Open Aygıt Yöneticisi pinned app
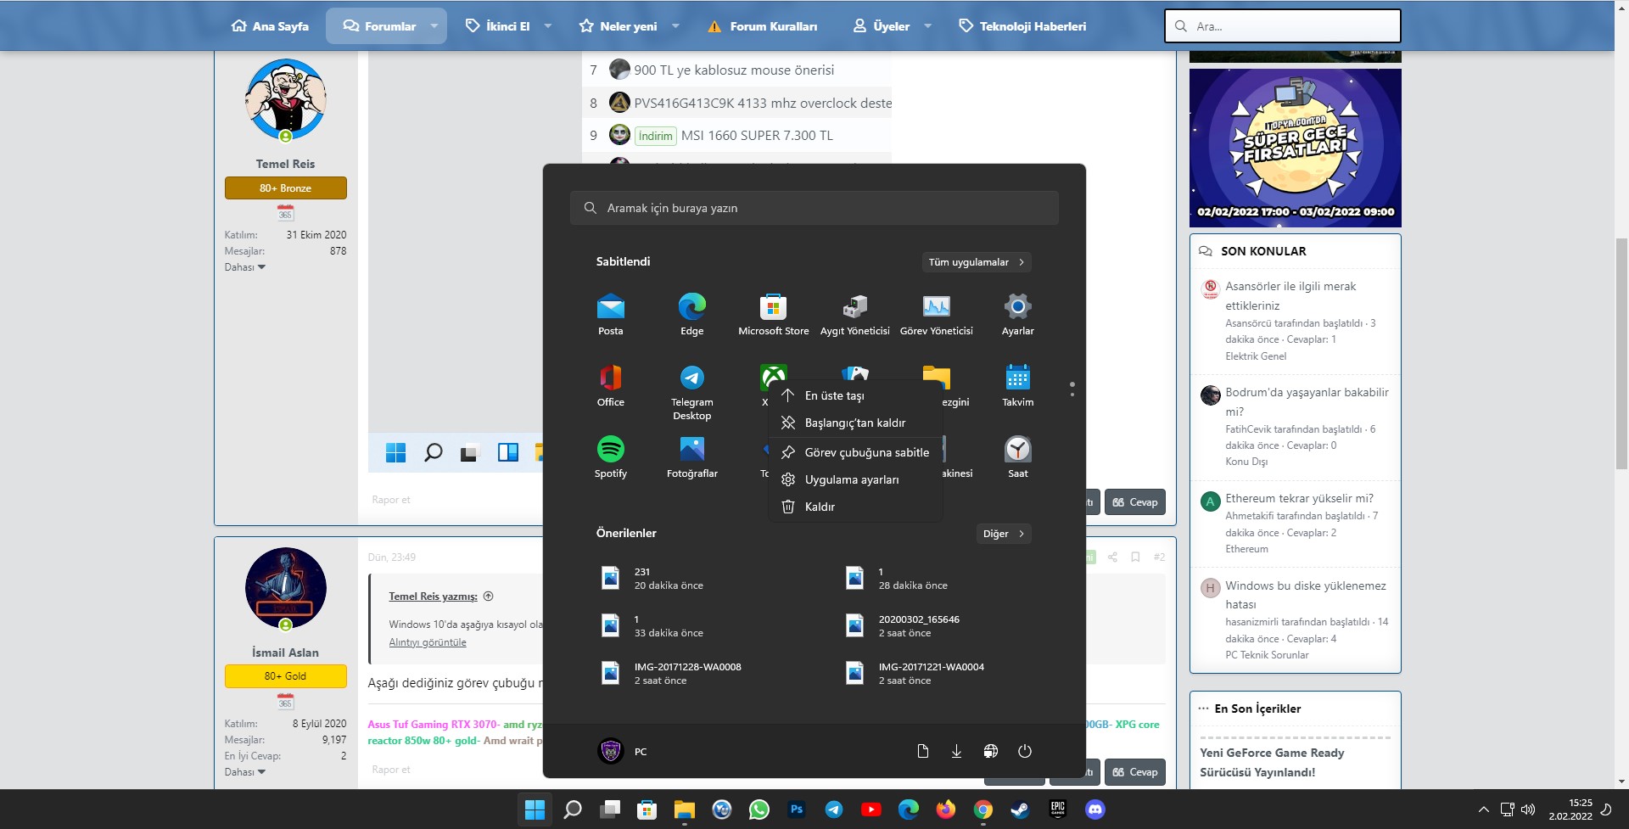This screenshot has height=829, width=1629. [855, 314]
